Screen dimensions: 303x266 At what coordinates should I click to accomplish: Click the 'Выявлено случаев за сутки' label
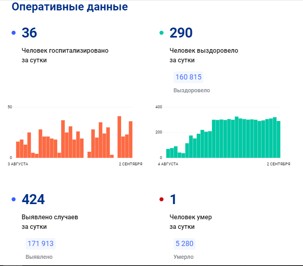pos(50,222)
